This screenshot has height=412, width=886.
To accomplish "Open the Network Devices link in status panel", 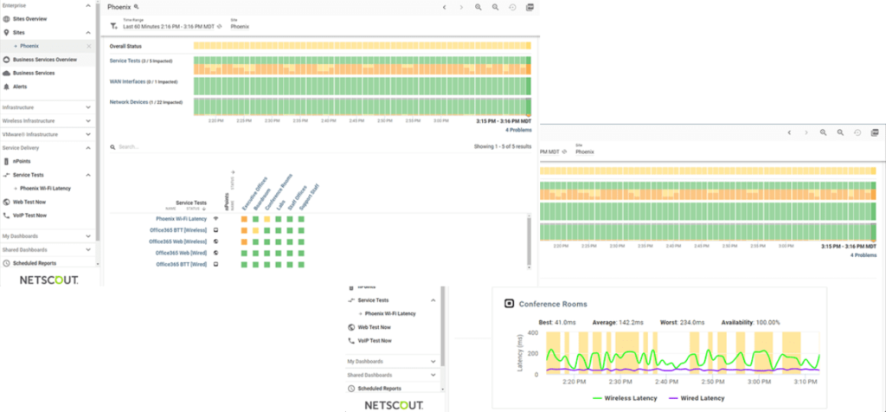I will coord(145,102).
